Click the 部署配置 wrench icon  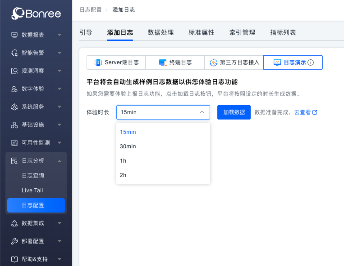pos(14,241)
